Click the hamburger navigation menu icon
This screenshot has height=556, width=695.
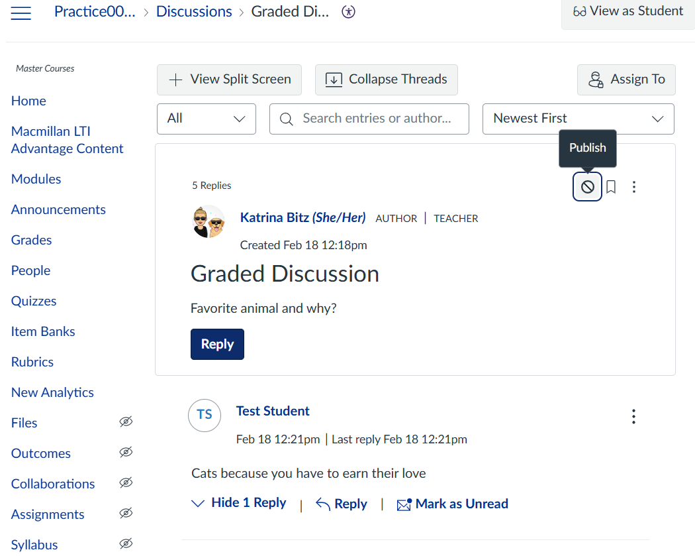tap(21, 13)
